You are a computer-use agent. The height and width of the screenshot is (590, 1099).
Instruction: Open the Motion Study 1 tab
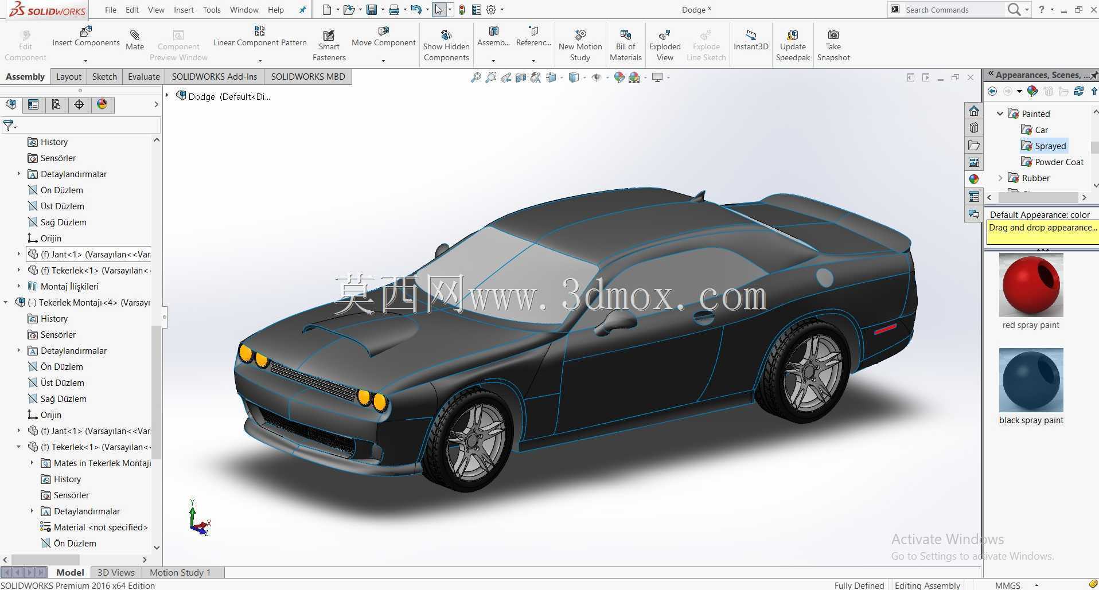pos(180,572)
